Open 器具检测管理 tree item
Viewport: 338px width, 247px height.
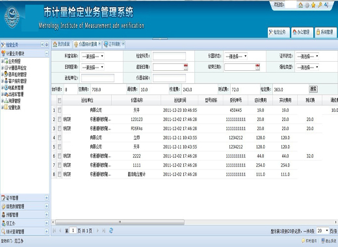tap(17, 74)
